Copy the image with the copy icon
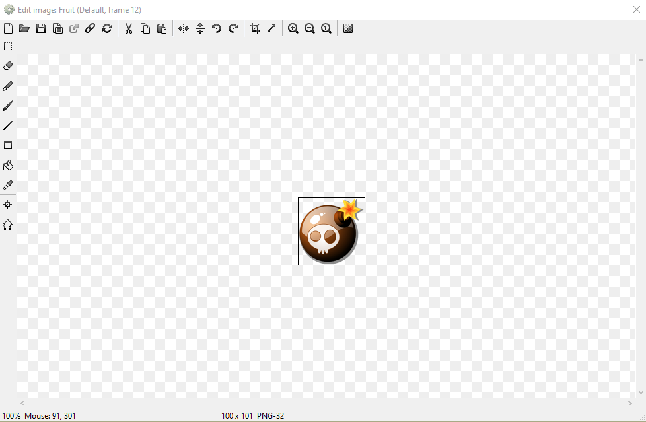 coord(145,28)
